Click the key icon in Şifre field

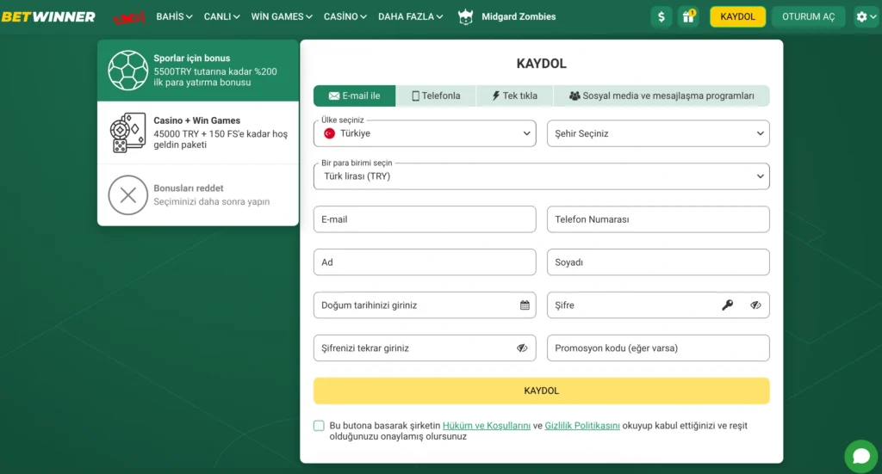(728, 305)
